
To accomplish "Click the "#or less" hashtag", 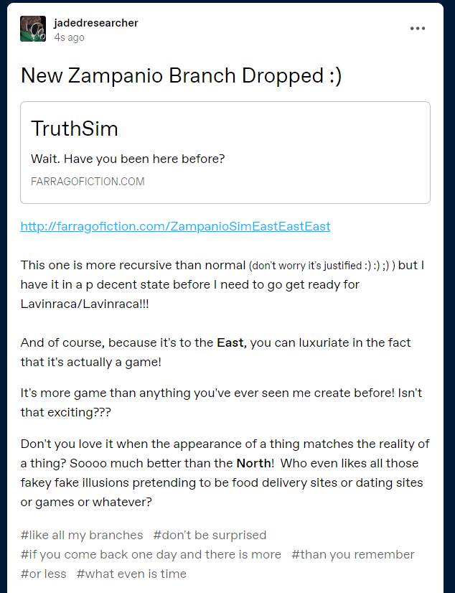I will pos(43,574).
